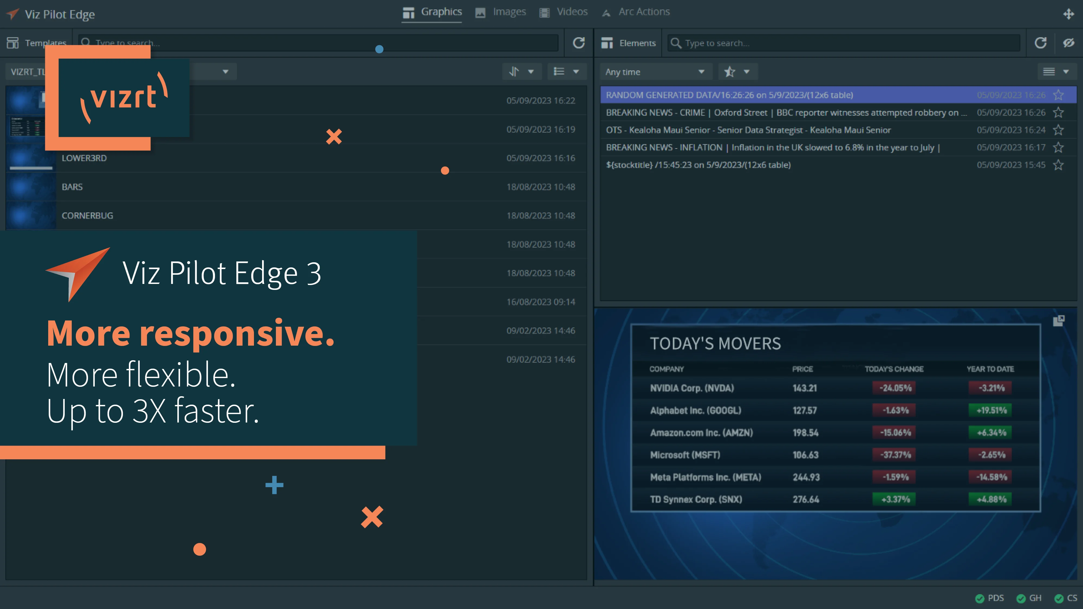Viewport: 1083px width, 609px height.
Task: Switch to the Images tab
Action: tap(501, 12)
